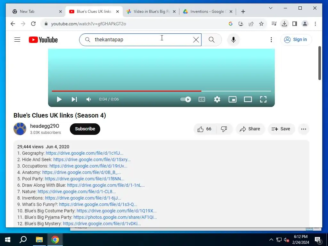Open the Anatomy drive link
328x246 pixels.
[x=82, y=172]
